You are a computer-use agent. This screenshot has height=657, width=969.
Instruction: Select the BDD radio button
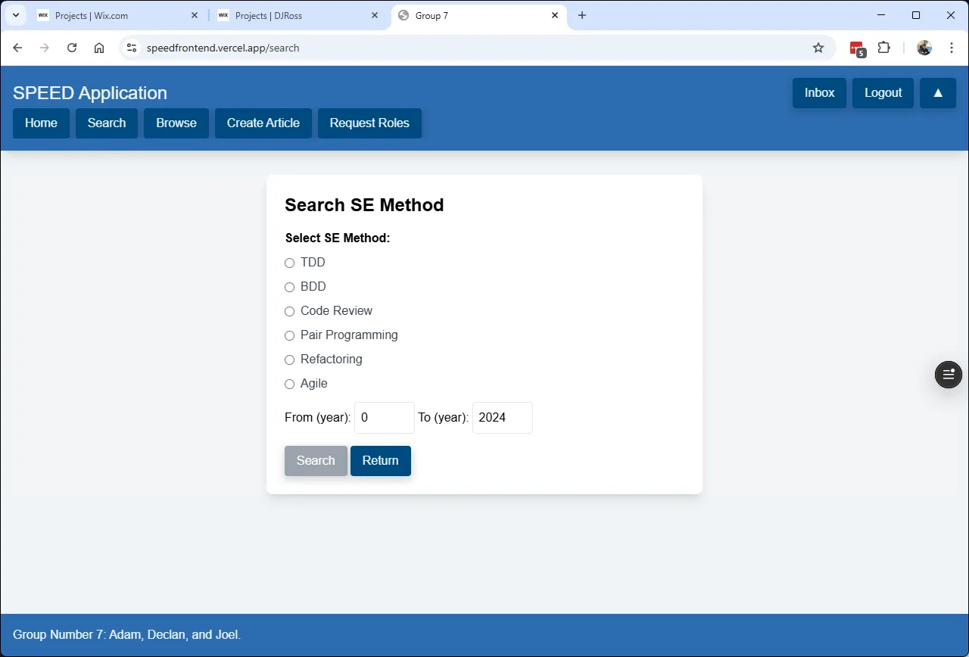[289, 288]
